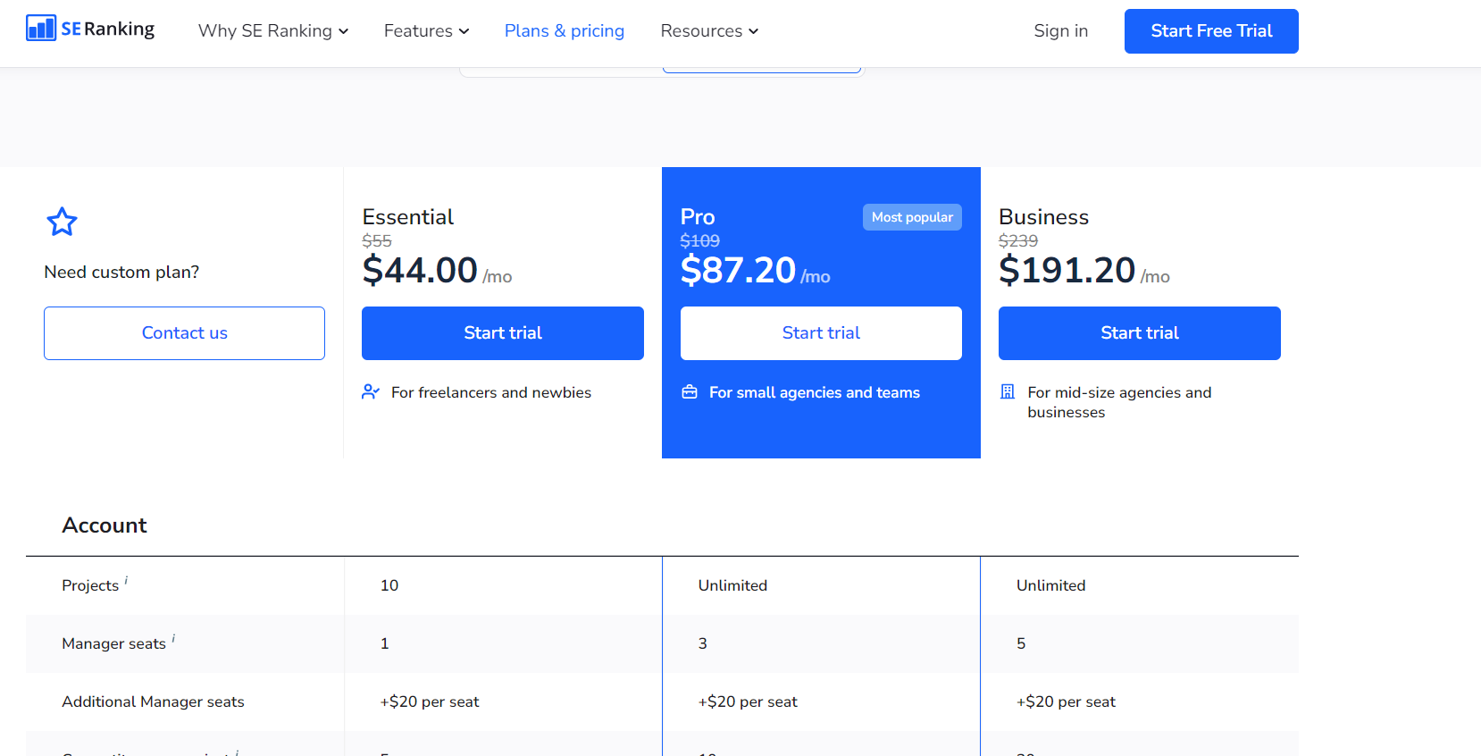Click For small agencies and teams text
Screen dimensions: 1481x756
tap(815, 392)
